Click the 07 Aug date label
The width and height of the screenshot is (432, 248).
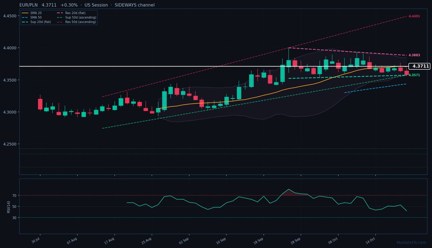pyautogui.click(x=72, y=240)
